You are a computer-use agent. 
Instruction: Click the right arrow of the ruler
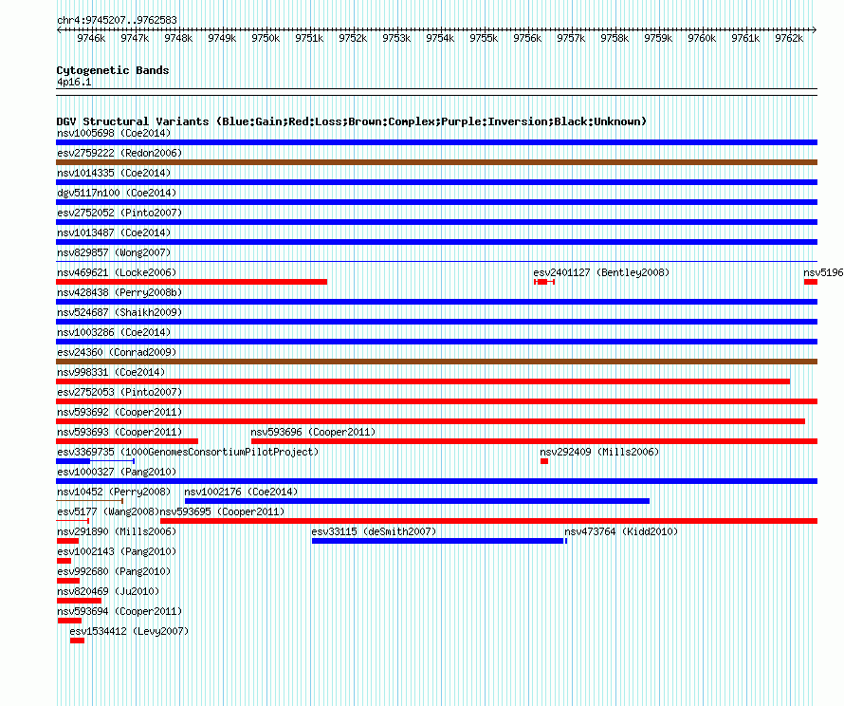pyautogui.click(x=814, y=29)
